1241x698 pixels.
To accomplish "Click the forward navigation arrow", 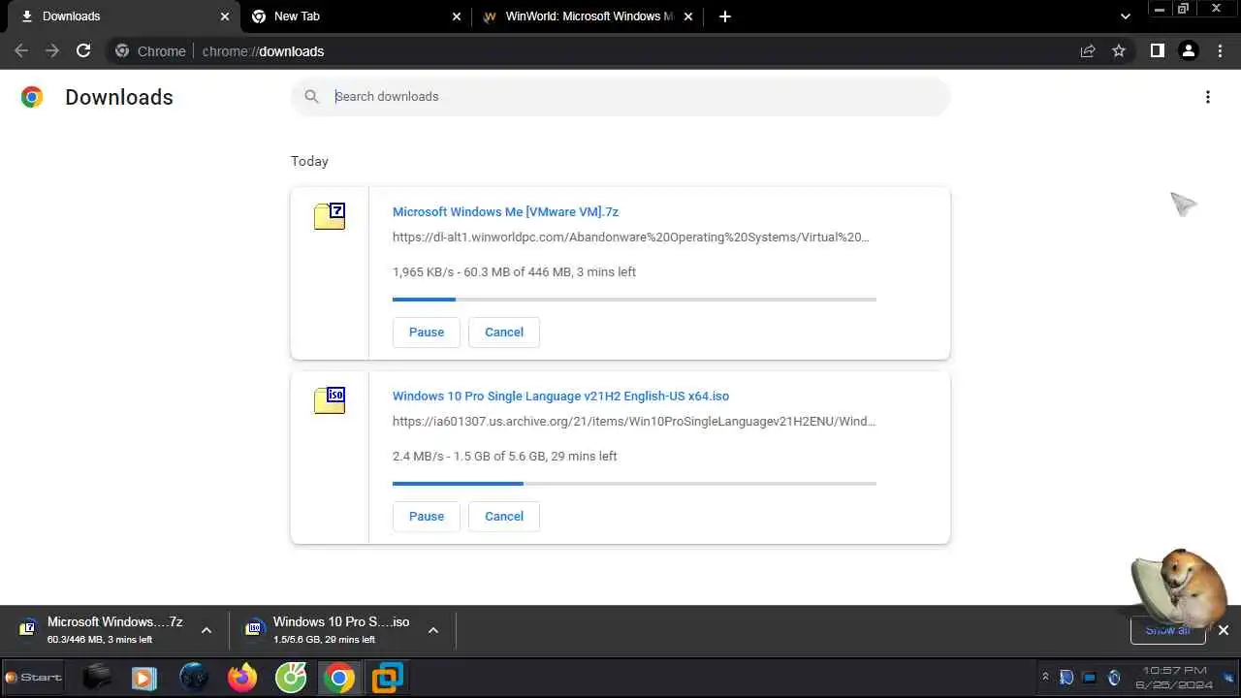I will pos(52,51).
